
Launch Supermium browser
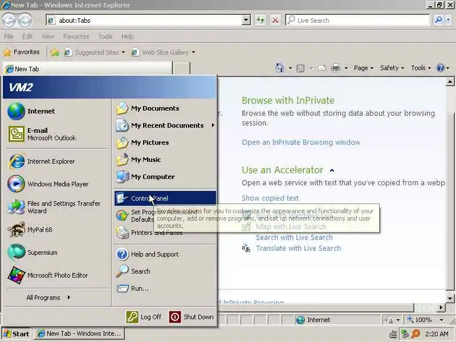[58, 253]
